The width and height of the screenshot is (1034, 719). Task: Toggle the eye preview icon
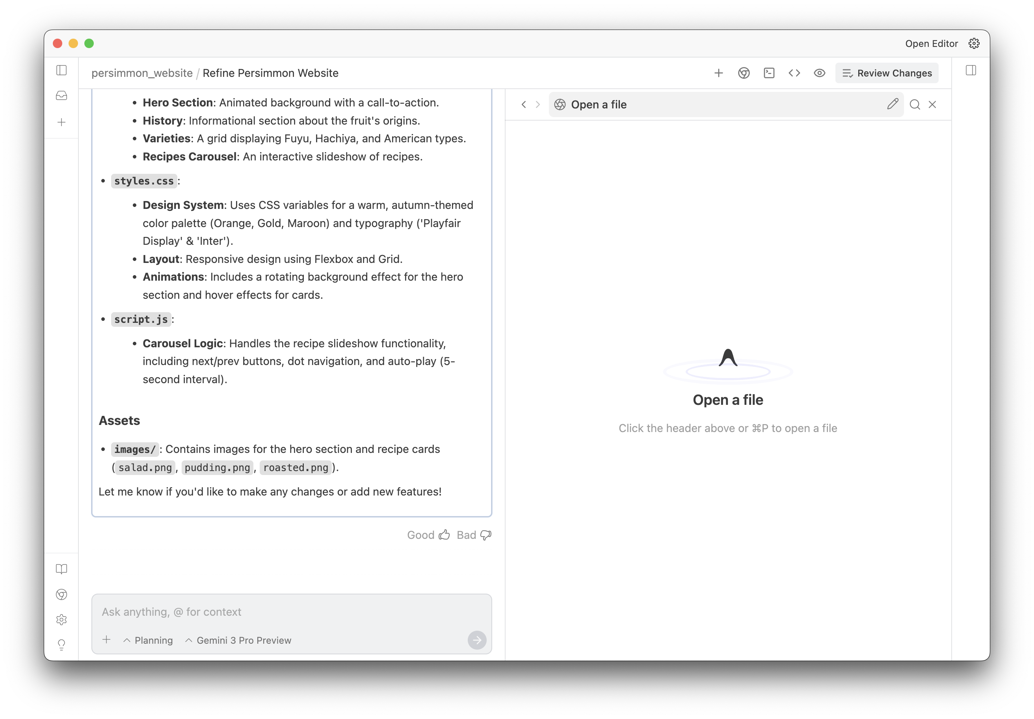tap(819, 73)
